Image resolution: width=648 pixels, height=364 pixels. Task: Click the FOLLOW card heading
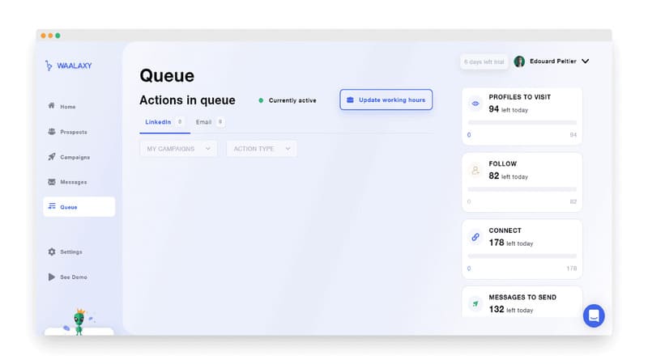pyautogui.click(x=502, y=164)
